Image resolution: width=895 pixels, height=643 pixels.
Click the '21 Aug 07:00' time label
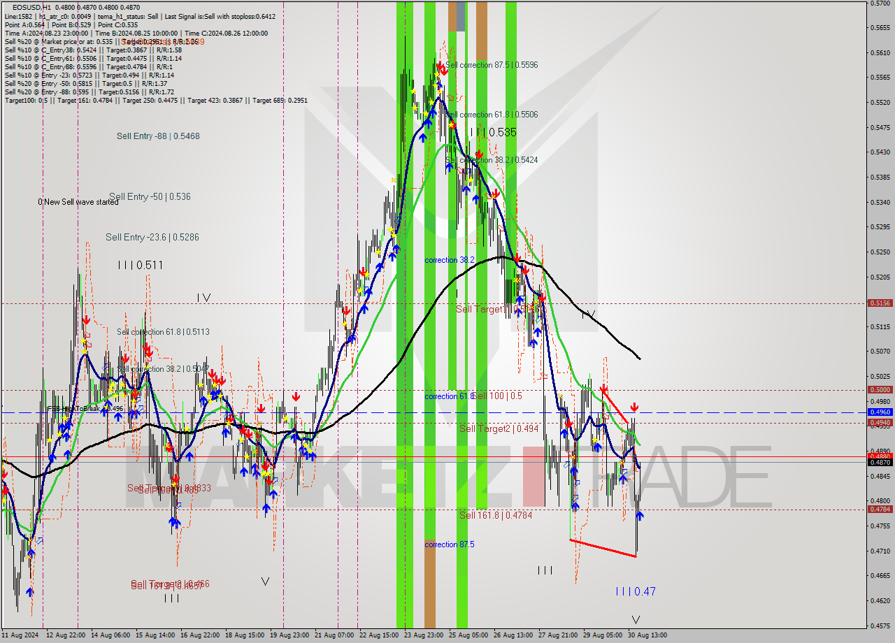coord(335,635)
